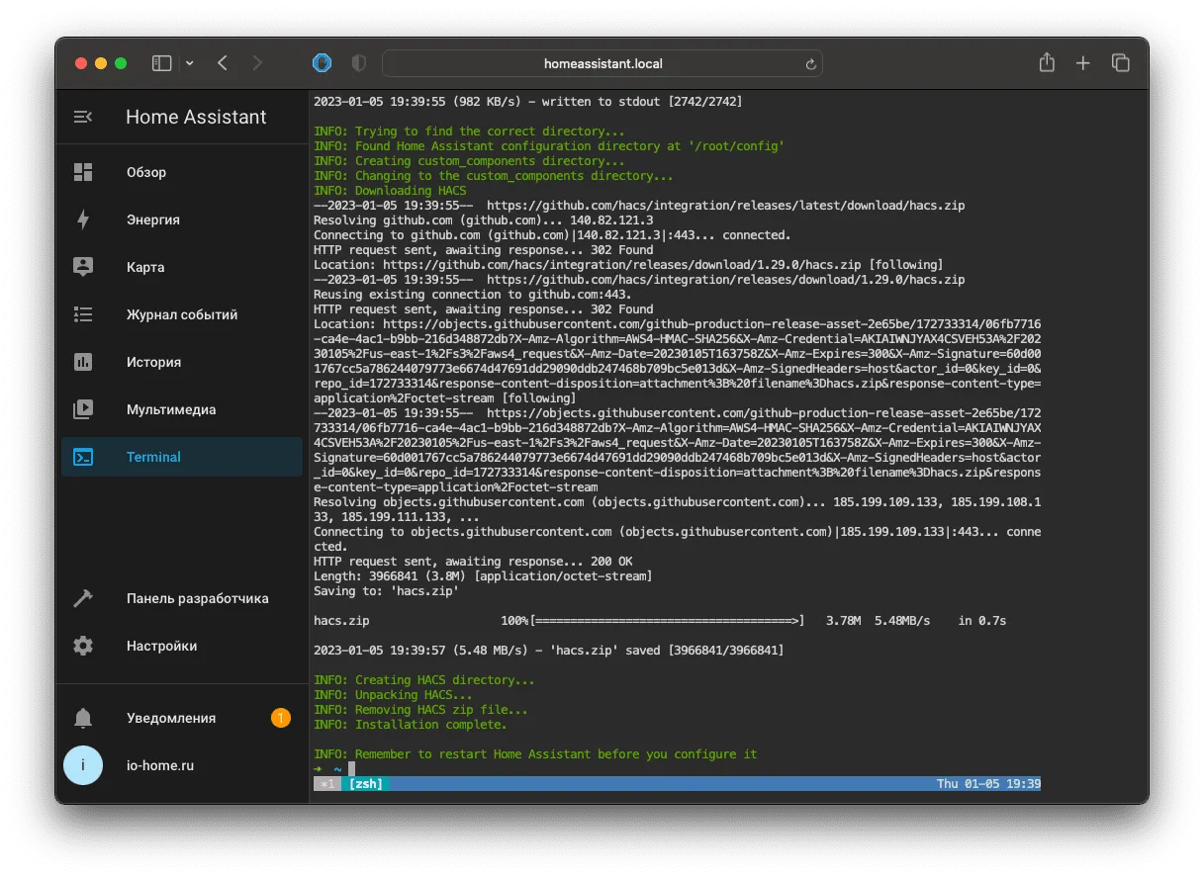The height and width of the screenshot is (877, 1204).
Task: Open Настройки settings
Action: pos(182,646)
